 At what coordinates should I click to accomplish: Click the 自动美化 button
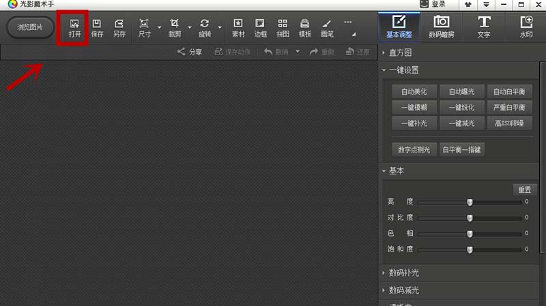(x=414, y=91)
